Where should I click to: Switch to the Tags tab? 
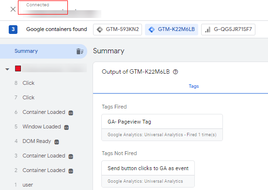[194, 86]
